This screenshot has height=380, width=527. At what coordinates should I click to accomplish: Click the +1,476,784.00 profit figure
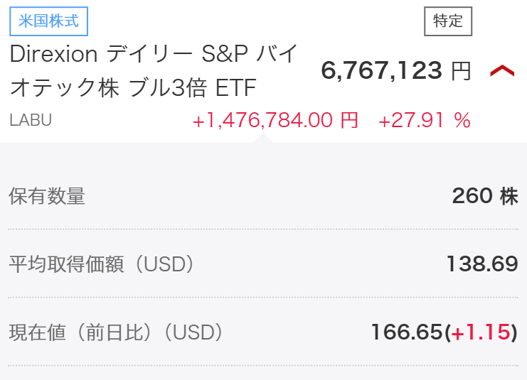(x=262, y=121)
